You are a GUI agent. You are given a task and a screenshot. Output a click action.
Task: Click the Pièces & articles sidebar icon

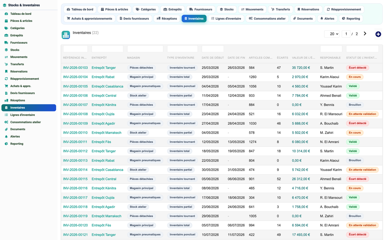click(6, 21)
